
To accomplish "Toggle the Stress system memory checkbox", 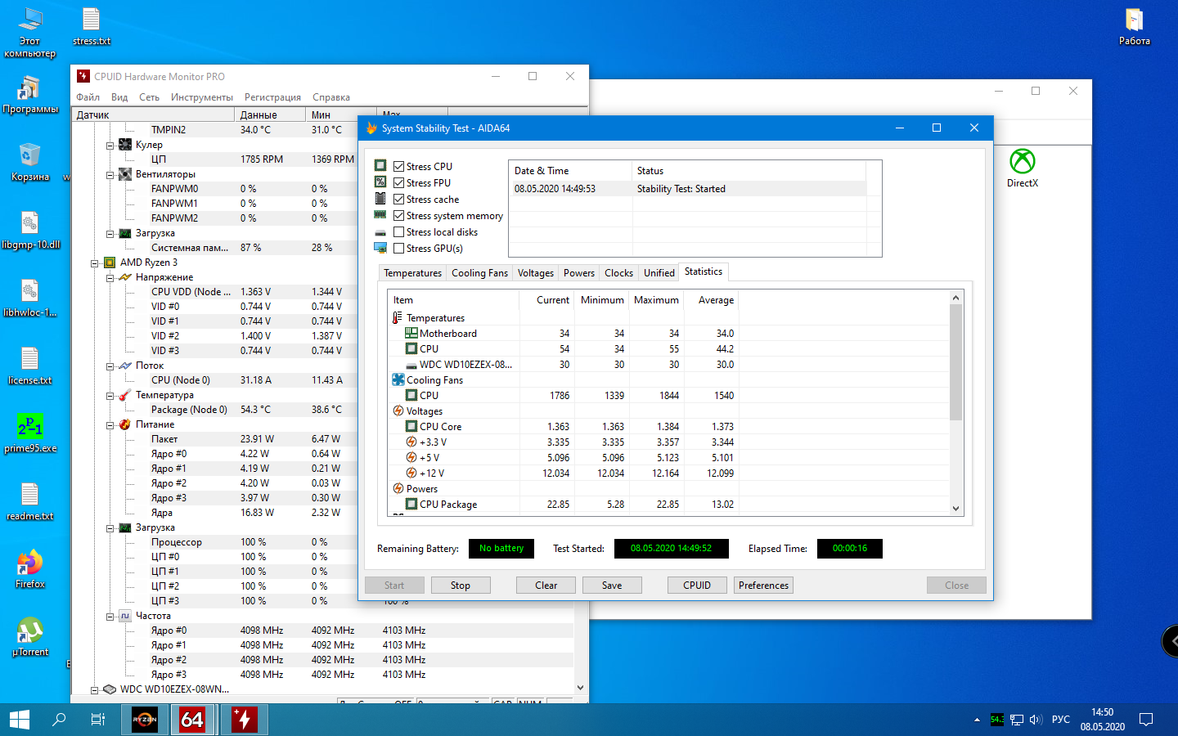I will [x=399, y=216].
